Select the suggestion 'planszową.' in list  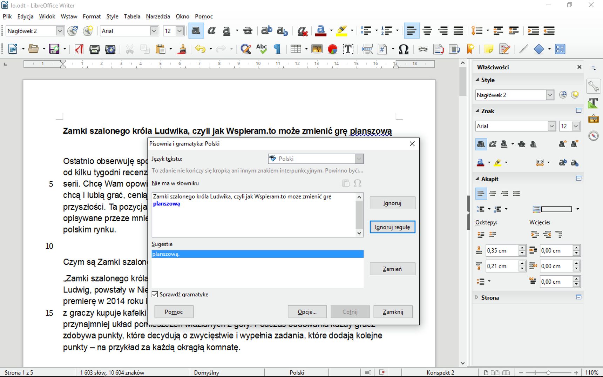[x=257, y=254]
